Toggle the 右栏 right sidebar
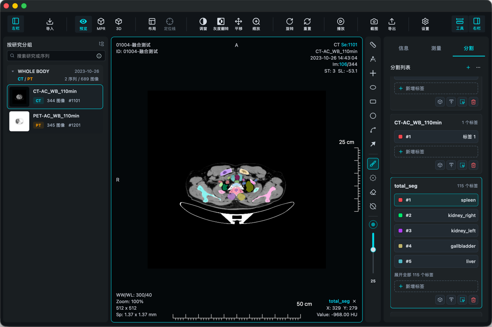 [477, 24]
